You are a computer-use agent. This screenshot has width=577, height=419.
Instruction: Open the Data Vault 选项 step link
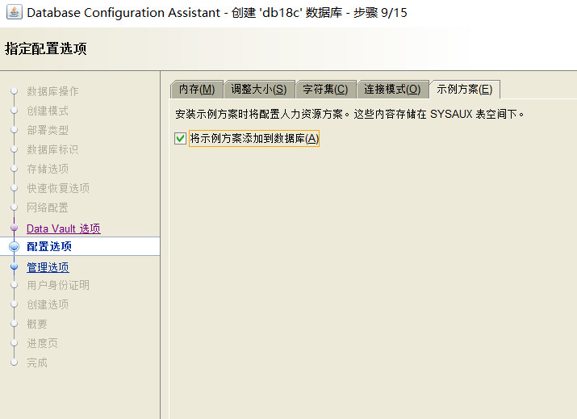pyautogui.click(x=63, y=228)
